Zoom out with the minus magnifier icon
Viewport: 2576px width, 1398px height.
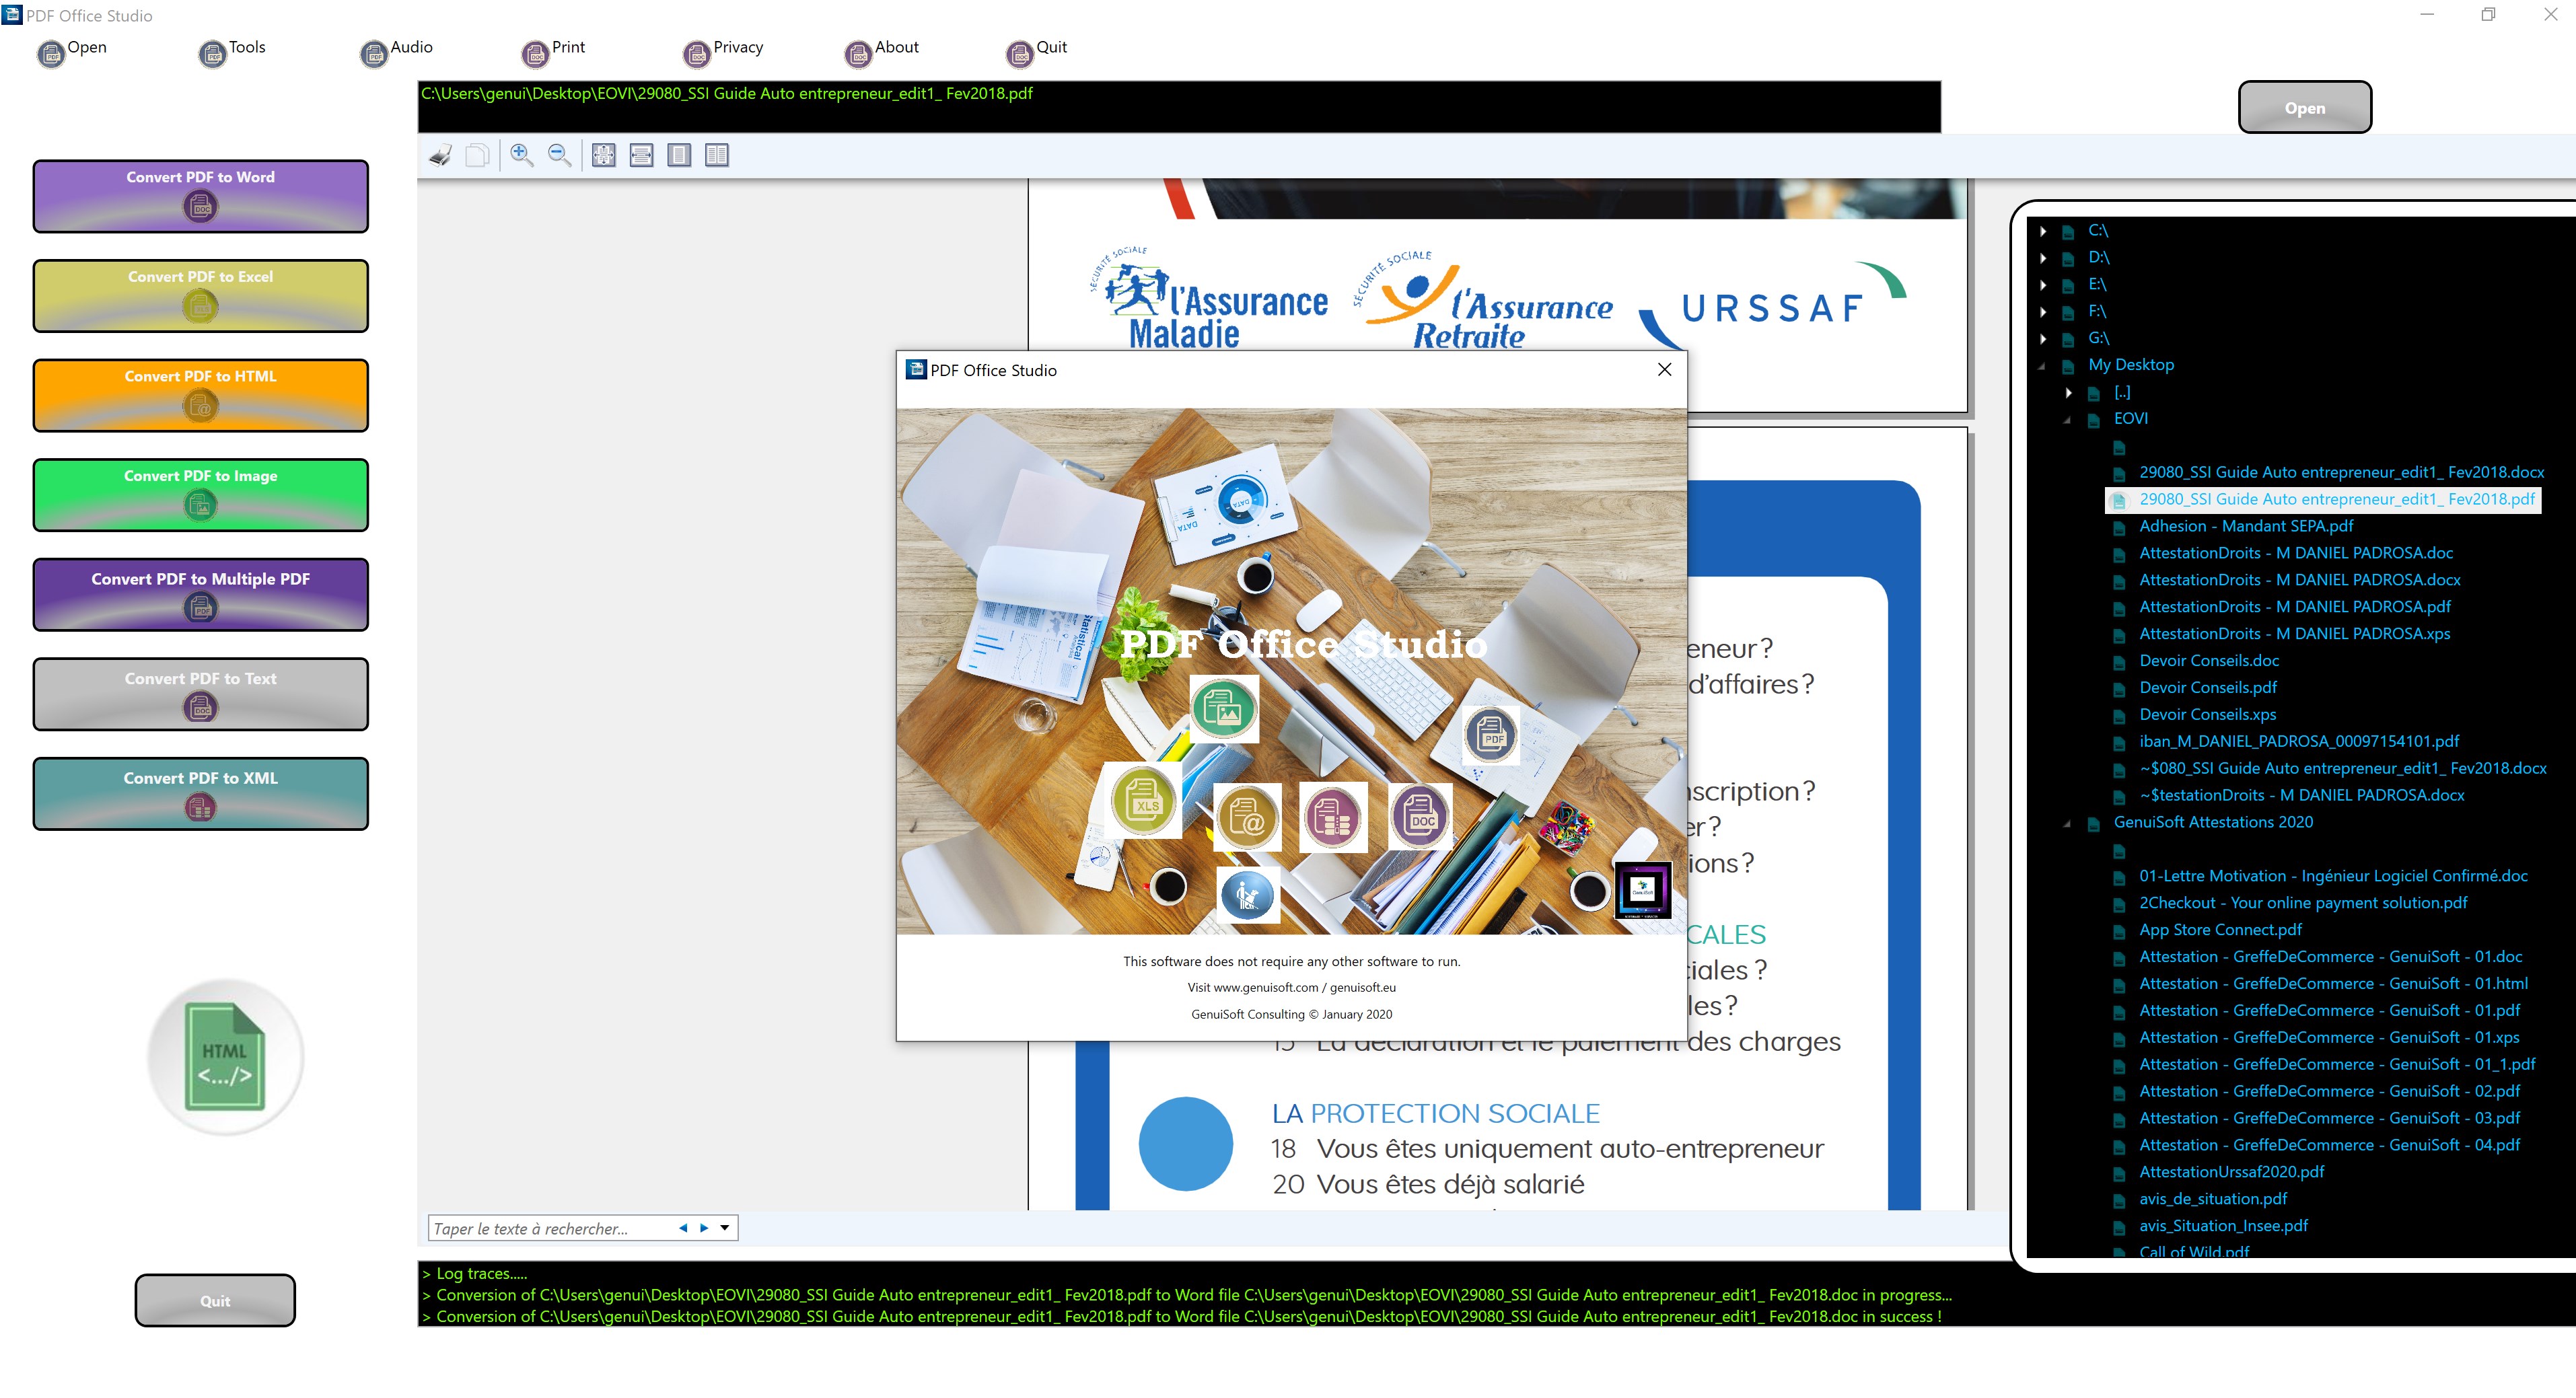(559, 155)
